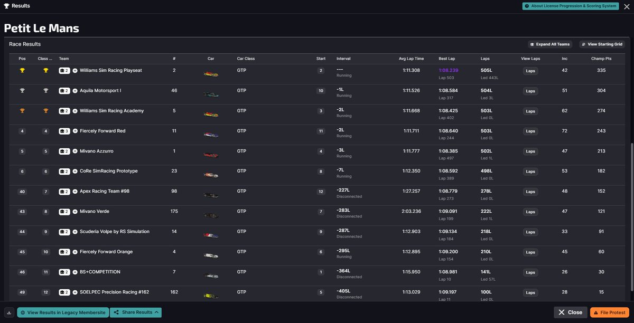View laps for Williams Sim Racing Academy
The width and height of the screenshot is (634, 323).
click(x=530, y=111)
